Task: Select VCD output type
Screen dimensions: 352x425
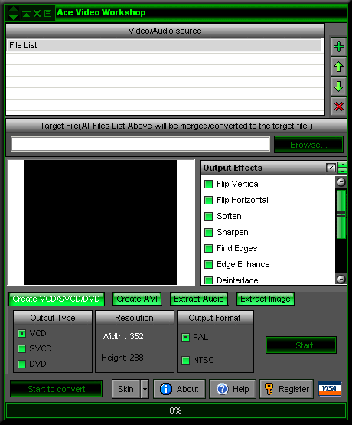Action: [x=21, y=333]
